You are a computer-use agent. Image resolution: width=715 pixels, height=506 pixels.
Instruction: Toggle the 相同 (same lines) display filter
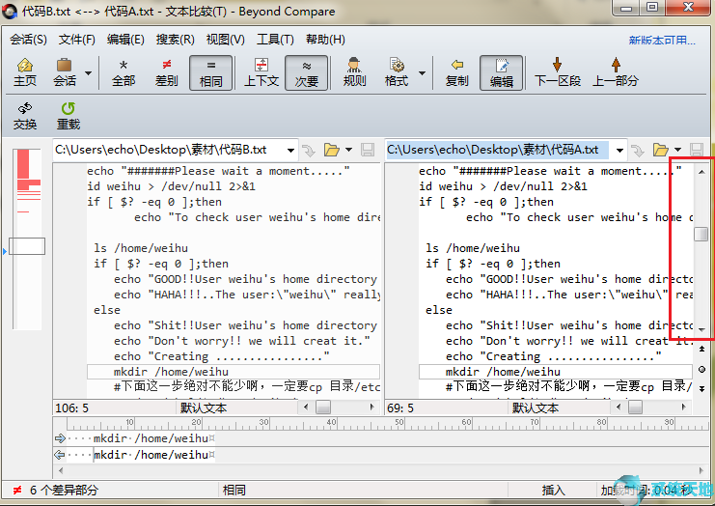[x=211, y=72]
